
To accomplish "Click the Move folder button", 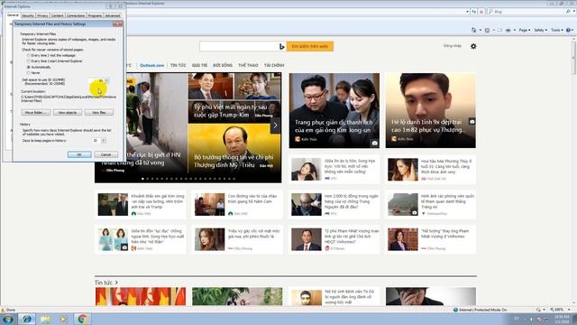I will pos(36,112).
